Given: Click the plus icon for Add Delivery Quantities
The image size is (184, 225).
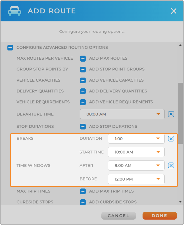Looking at the screenshot, I should click(83, 91).
